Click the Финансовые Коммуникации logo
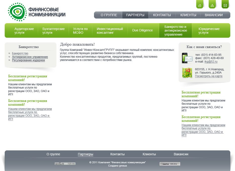Viewport: 235px width, 171px height. tap(37, 12)
